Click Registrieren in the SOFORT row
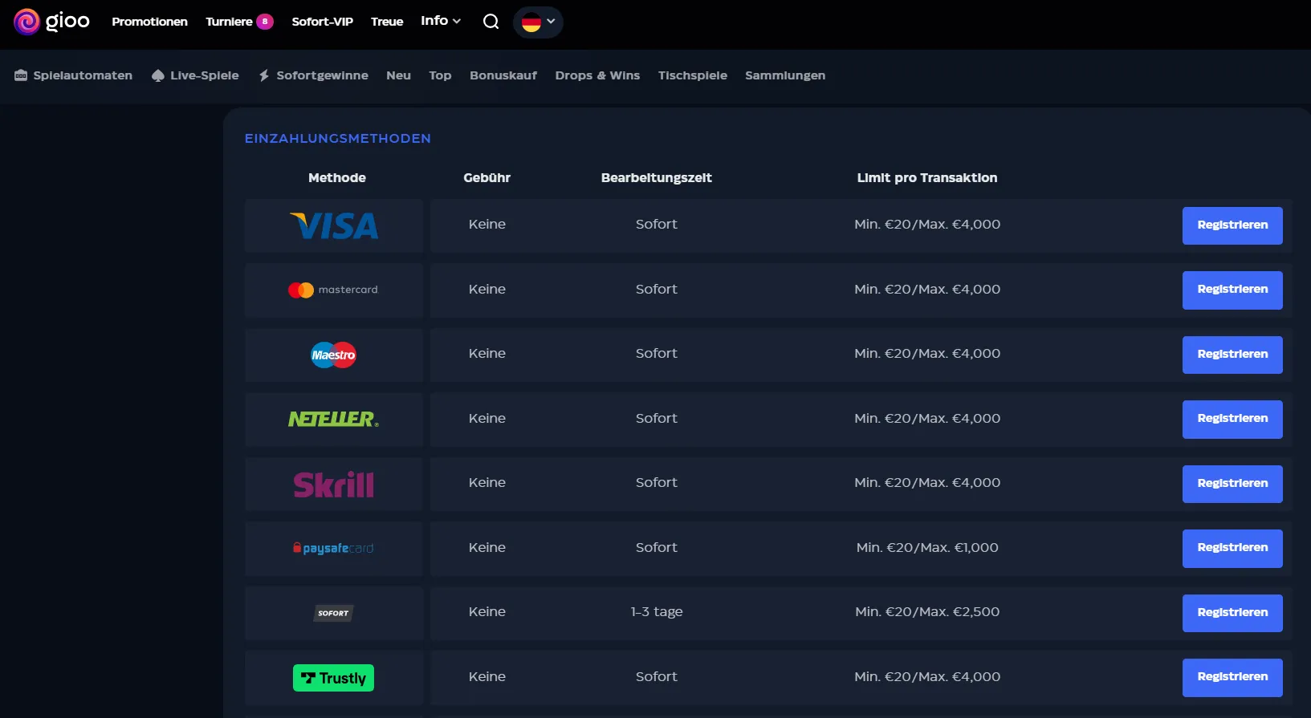This screenshot has height=718, width=1311. point(1232,613)
